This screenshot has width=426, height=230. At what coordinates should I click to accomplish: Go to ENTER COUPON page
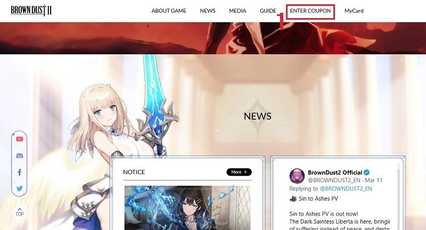(x=310, y=11)
